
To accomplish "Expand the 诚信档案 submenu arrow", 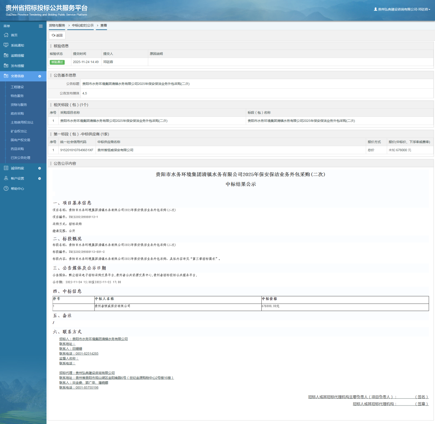I will tap(40, 168).
